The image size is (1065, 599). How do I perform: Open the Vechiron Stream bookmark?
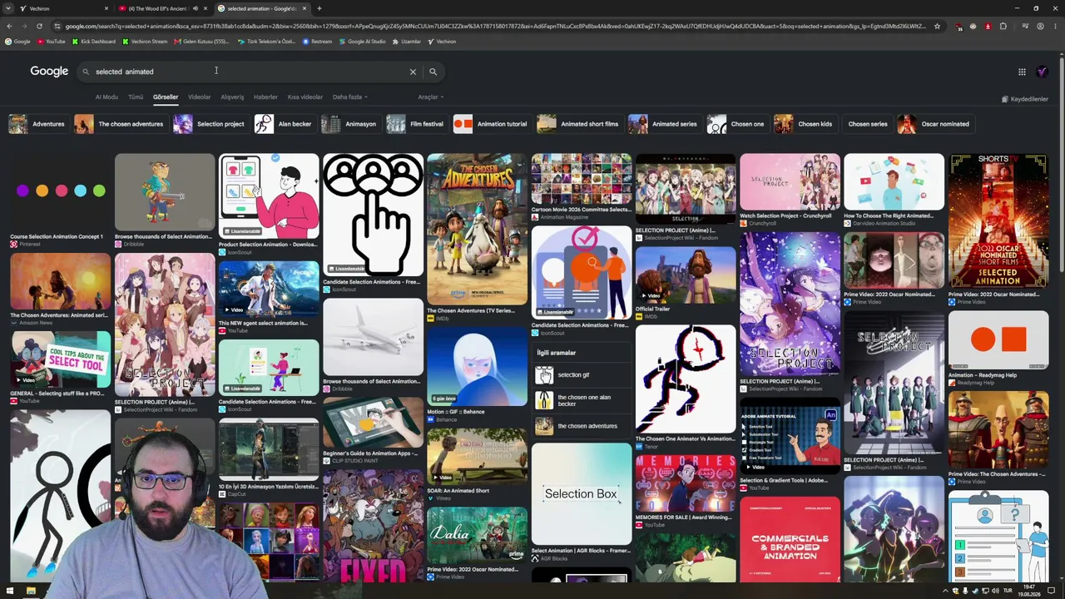click(146, 41)
